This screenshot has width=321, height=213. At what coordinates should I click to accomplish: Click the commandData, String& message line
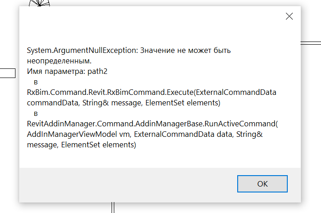[123, 103]
